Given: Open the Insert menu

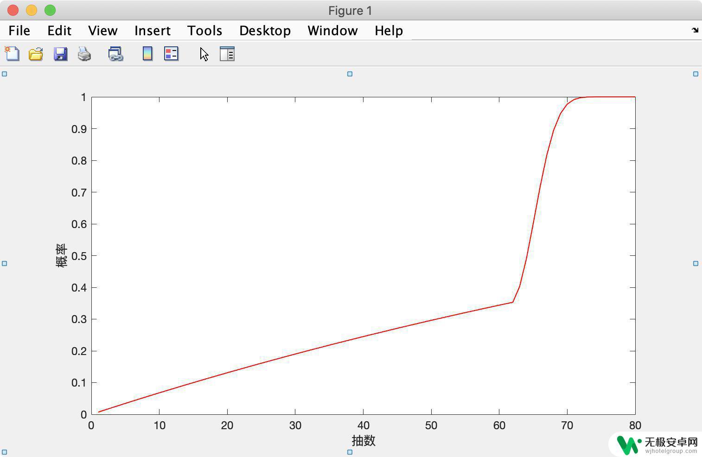Looking at the screenshot, I should pos(153,31).
